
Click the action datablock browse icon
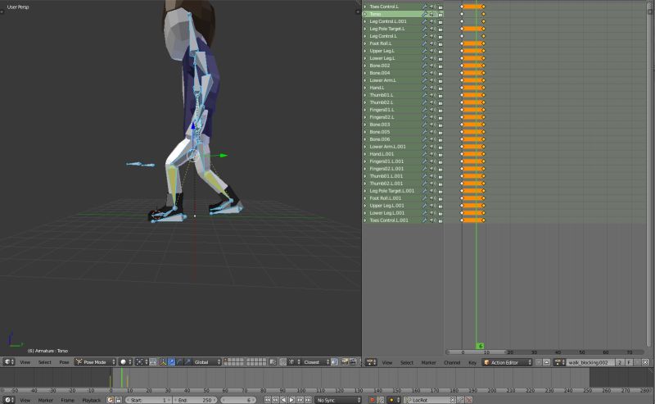(558, 362)
